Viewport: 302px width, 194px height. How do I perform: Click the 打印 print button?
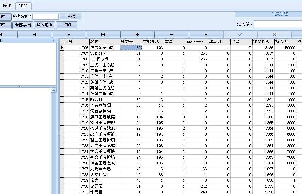click(x=67, y=25)
